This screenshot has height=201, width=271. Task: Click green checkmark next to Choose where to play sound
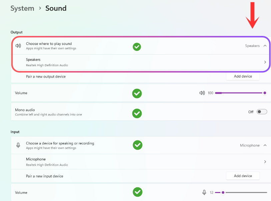coord(137,47)
